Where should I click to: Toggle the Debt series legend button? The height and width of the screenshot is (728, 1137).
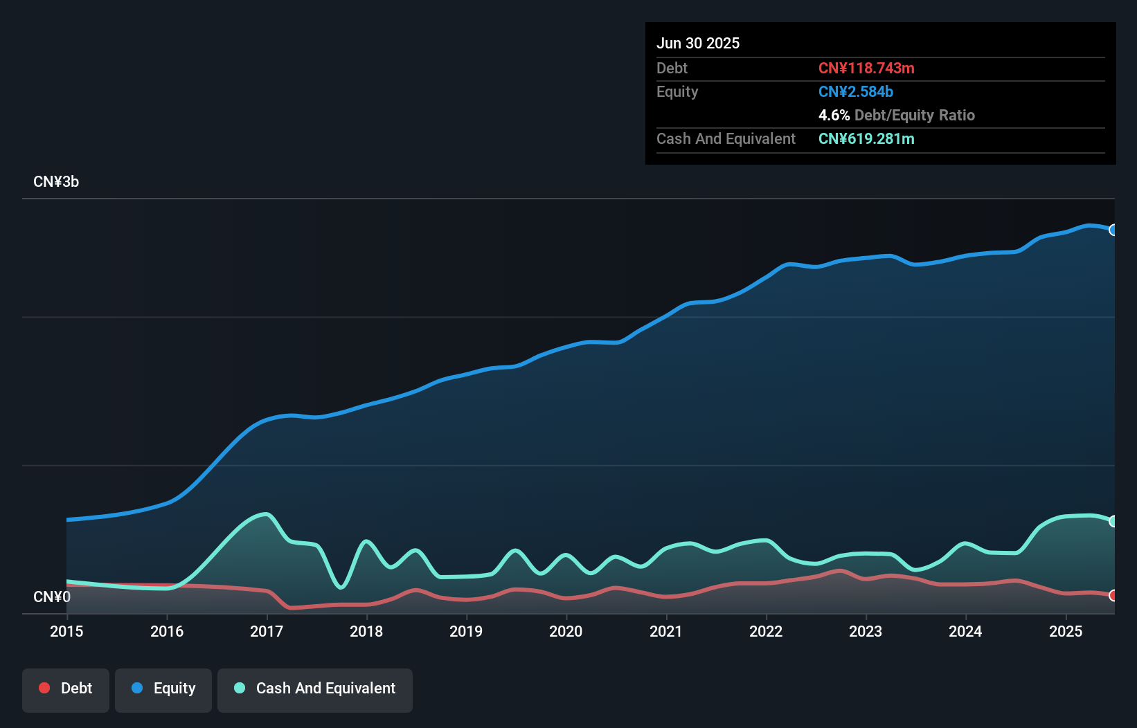[66, 689]
